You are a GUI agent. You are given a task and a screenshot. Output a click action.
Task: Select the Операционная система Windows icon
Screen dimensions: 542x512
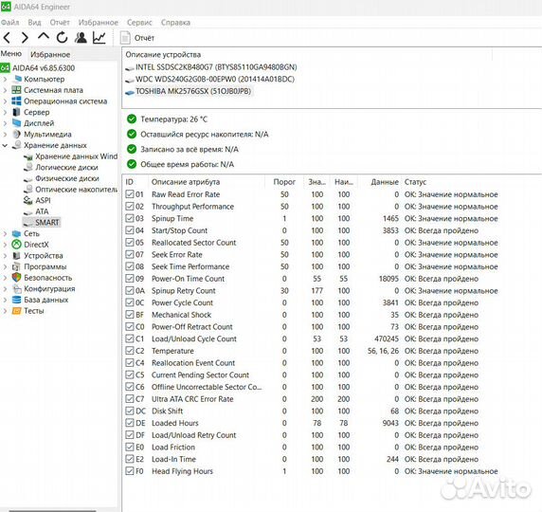pyautogui.click(x=16, y=101)
